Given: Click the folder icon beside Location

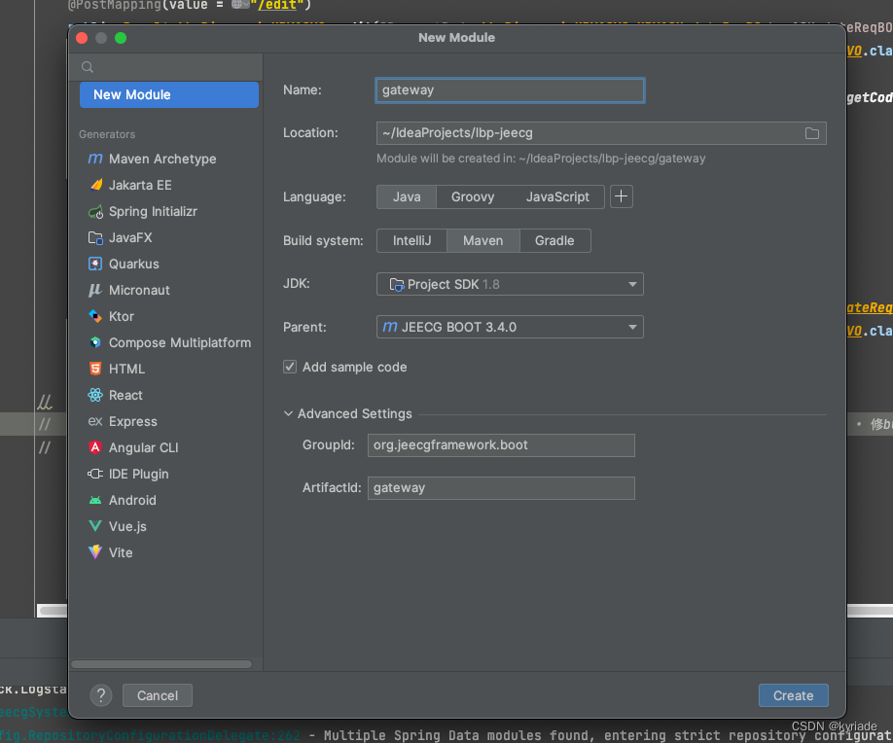Looking at the screenshot, I should click(812, 133).
